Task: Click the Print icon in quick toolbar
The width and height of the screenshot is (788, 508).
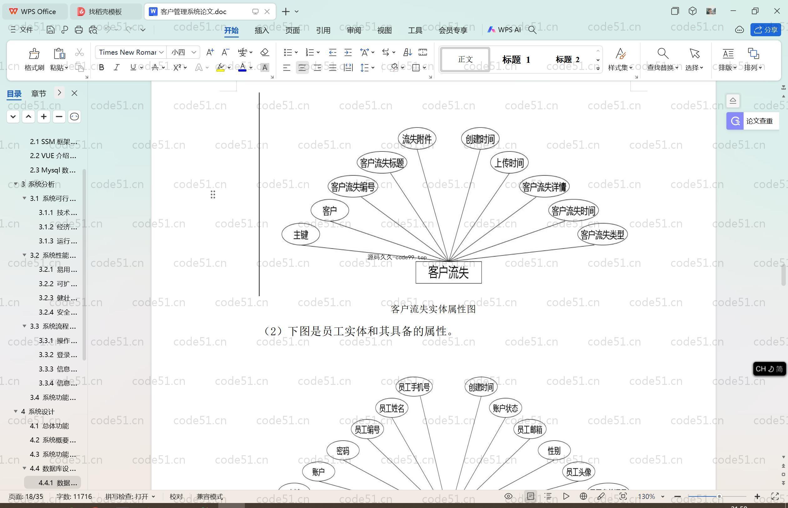Action: pos(78,30)
